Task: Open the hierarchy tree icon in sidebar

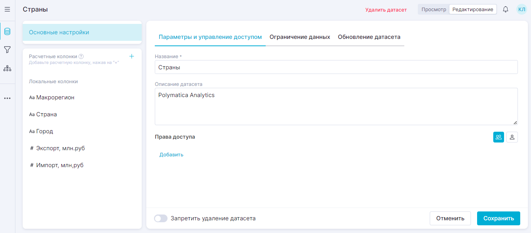Action: (x=7, y=69)
